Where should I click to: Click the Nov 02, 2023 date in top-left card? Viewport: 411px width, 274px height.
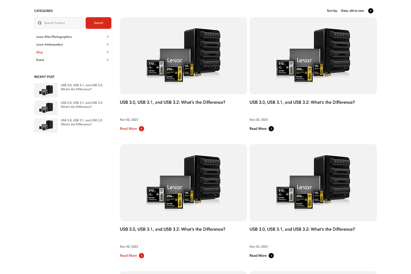[x=129, y=120]
